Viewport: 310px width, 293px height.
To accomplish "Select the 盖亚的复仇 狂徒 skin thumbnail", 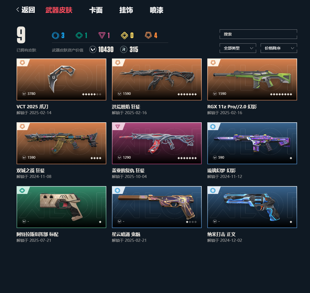I will [157, 143].
